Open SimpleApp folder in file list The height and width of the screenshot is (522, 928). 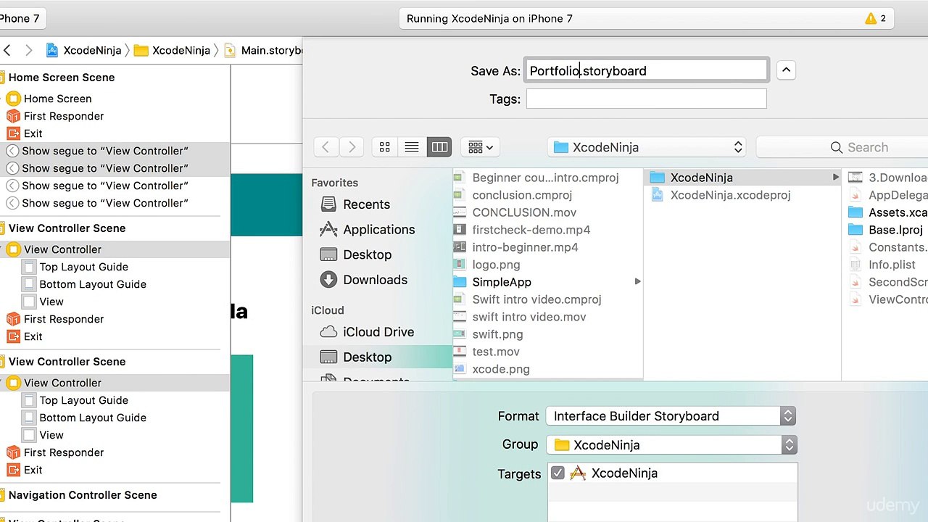coord(502,282)
